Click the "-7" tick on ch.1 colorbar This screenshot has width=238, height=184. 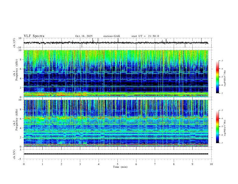coord(221,94)
